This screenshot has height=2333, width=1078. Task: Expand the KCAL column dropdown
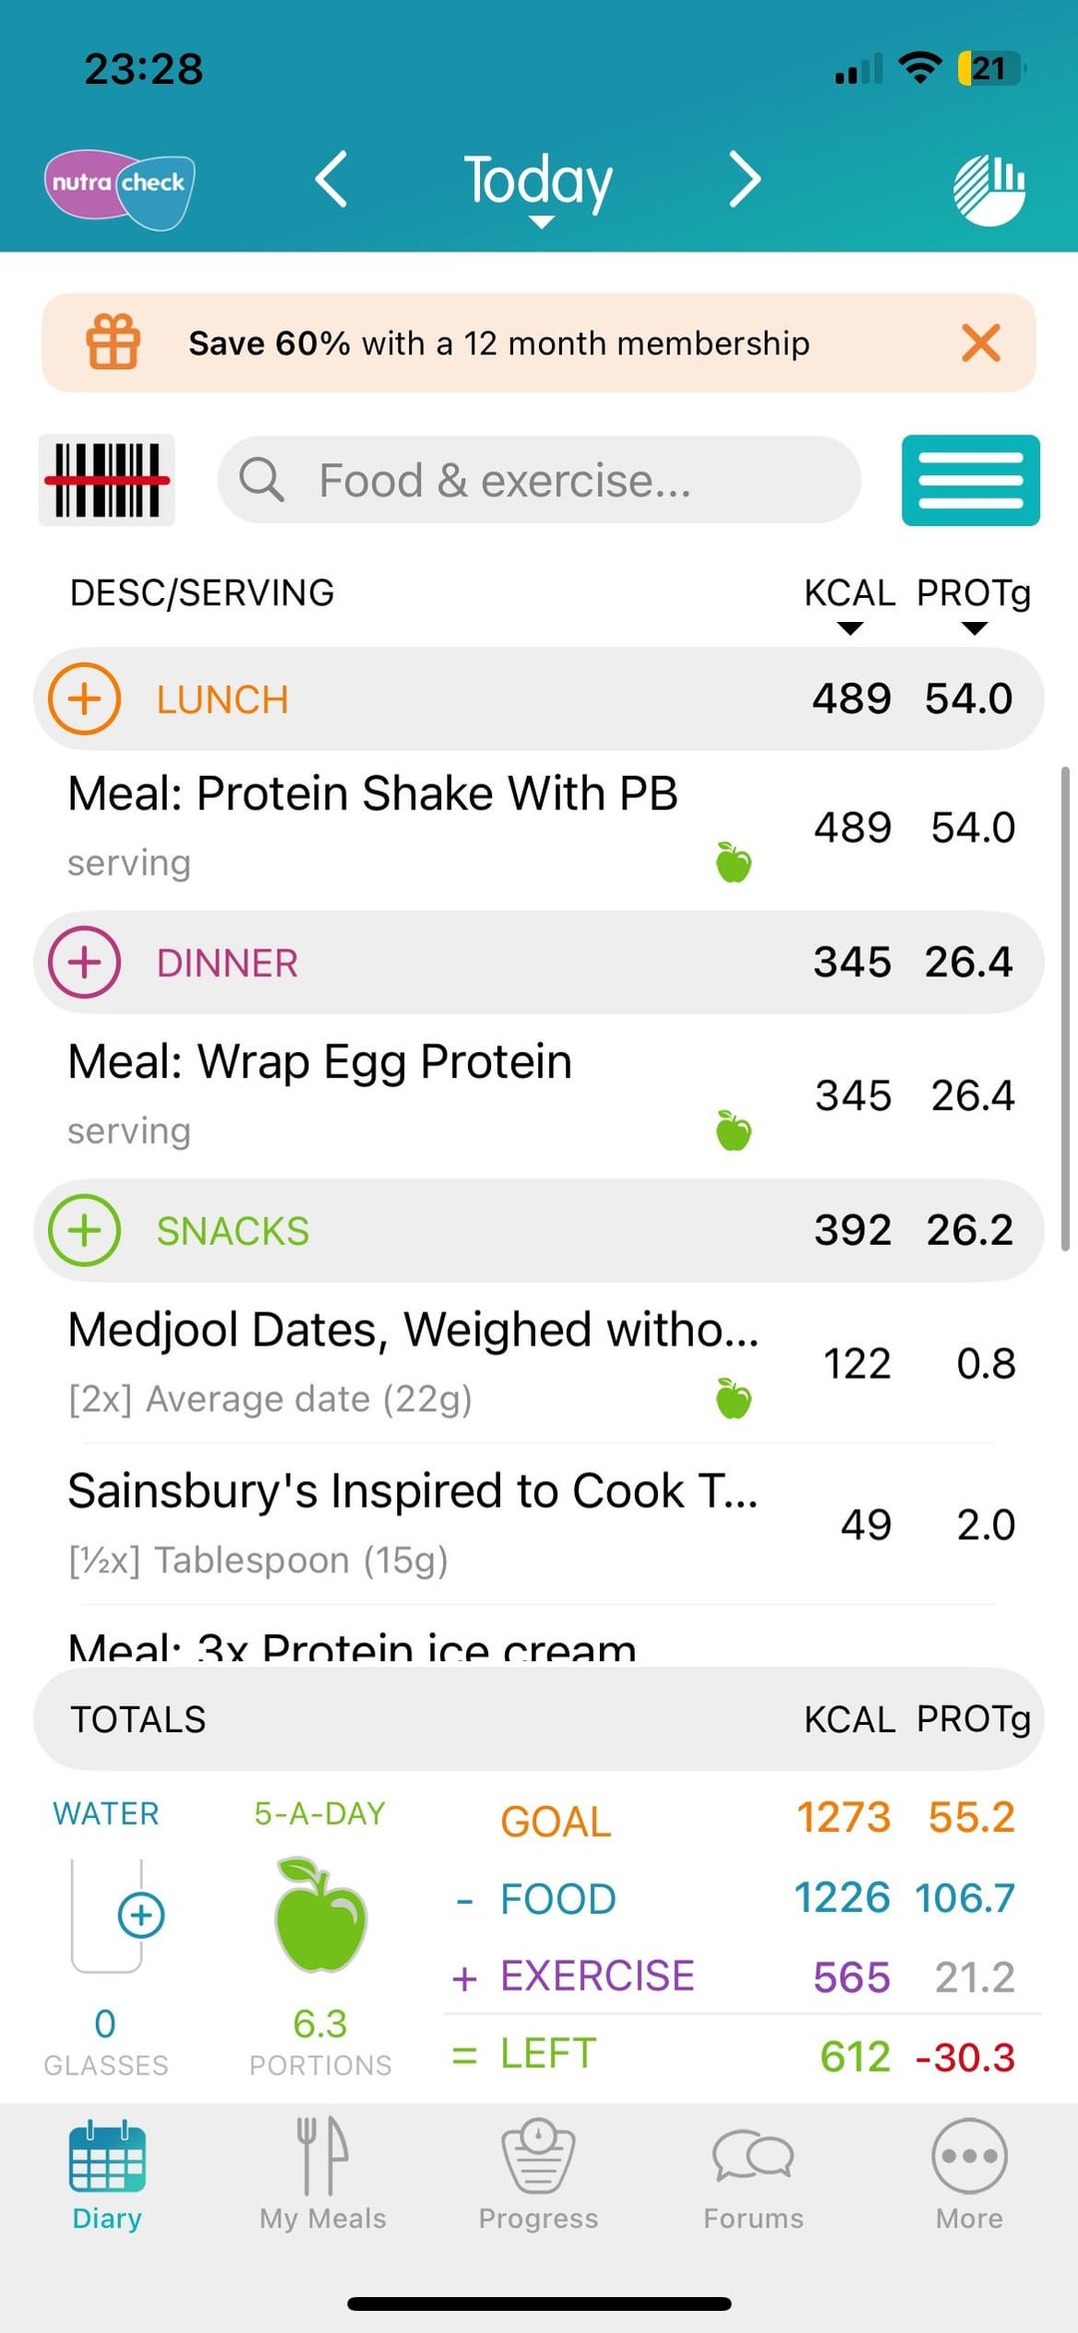click(x=850, y=604)
